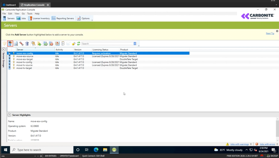Viewport: 279px width, 158px height.
Task: Sort by the Version column header
Action: click(82, 50)
